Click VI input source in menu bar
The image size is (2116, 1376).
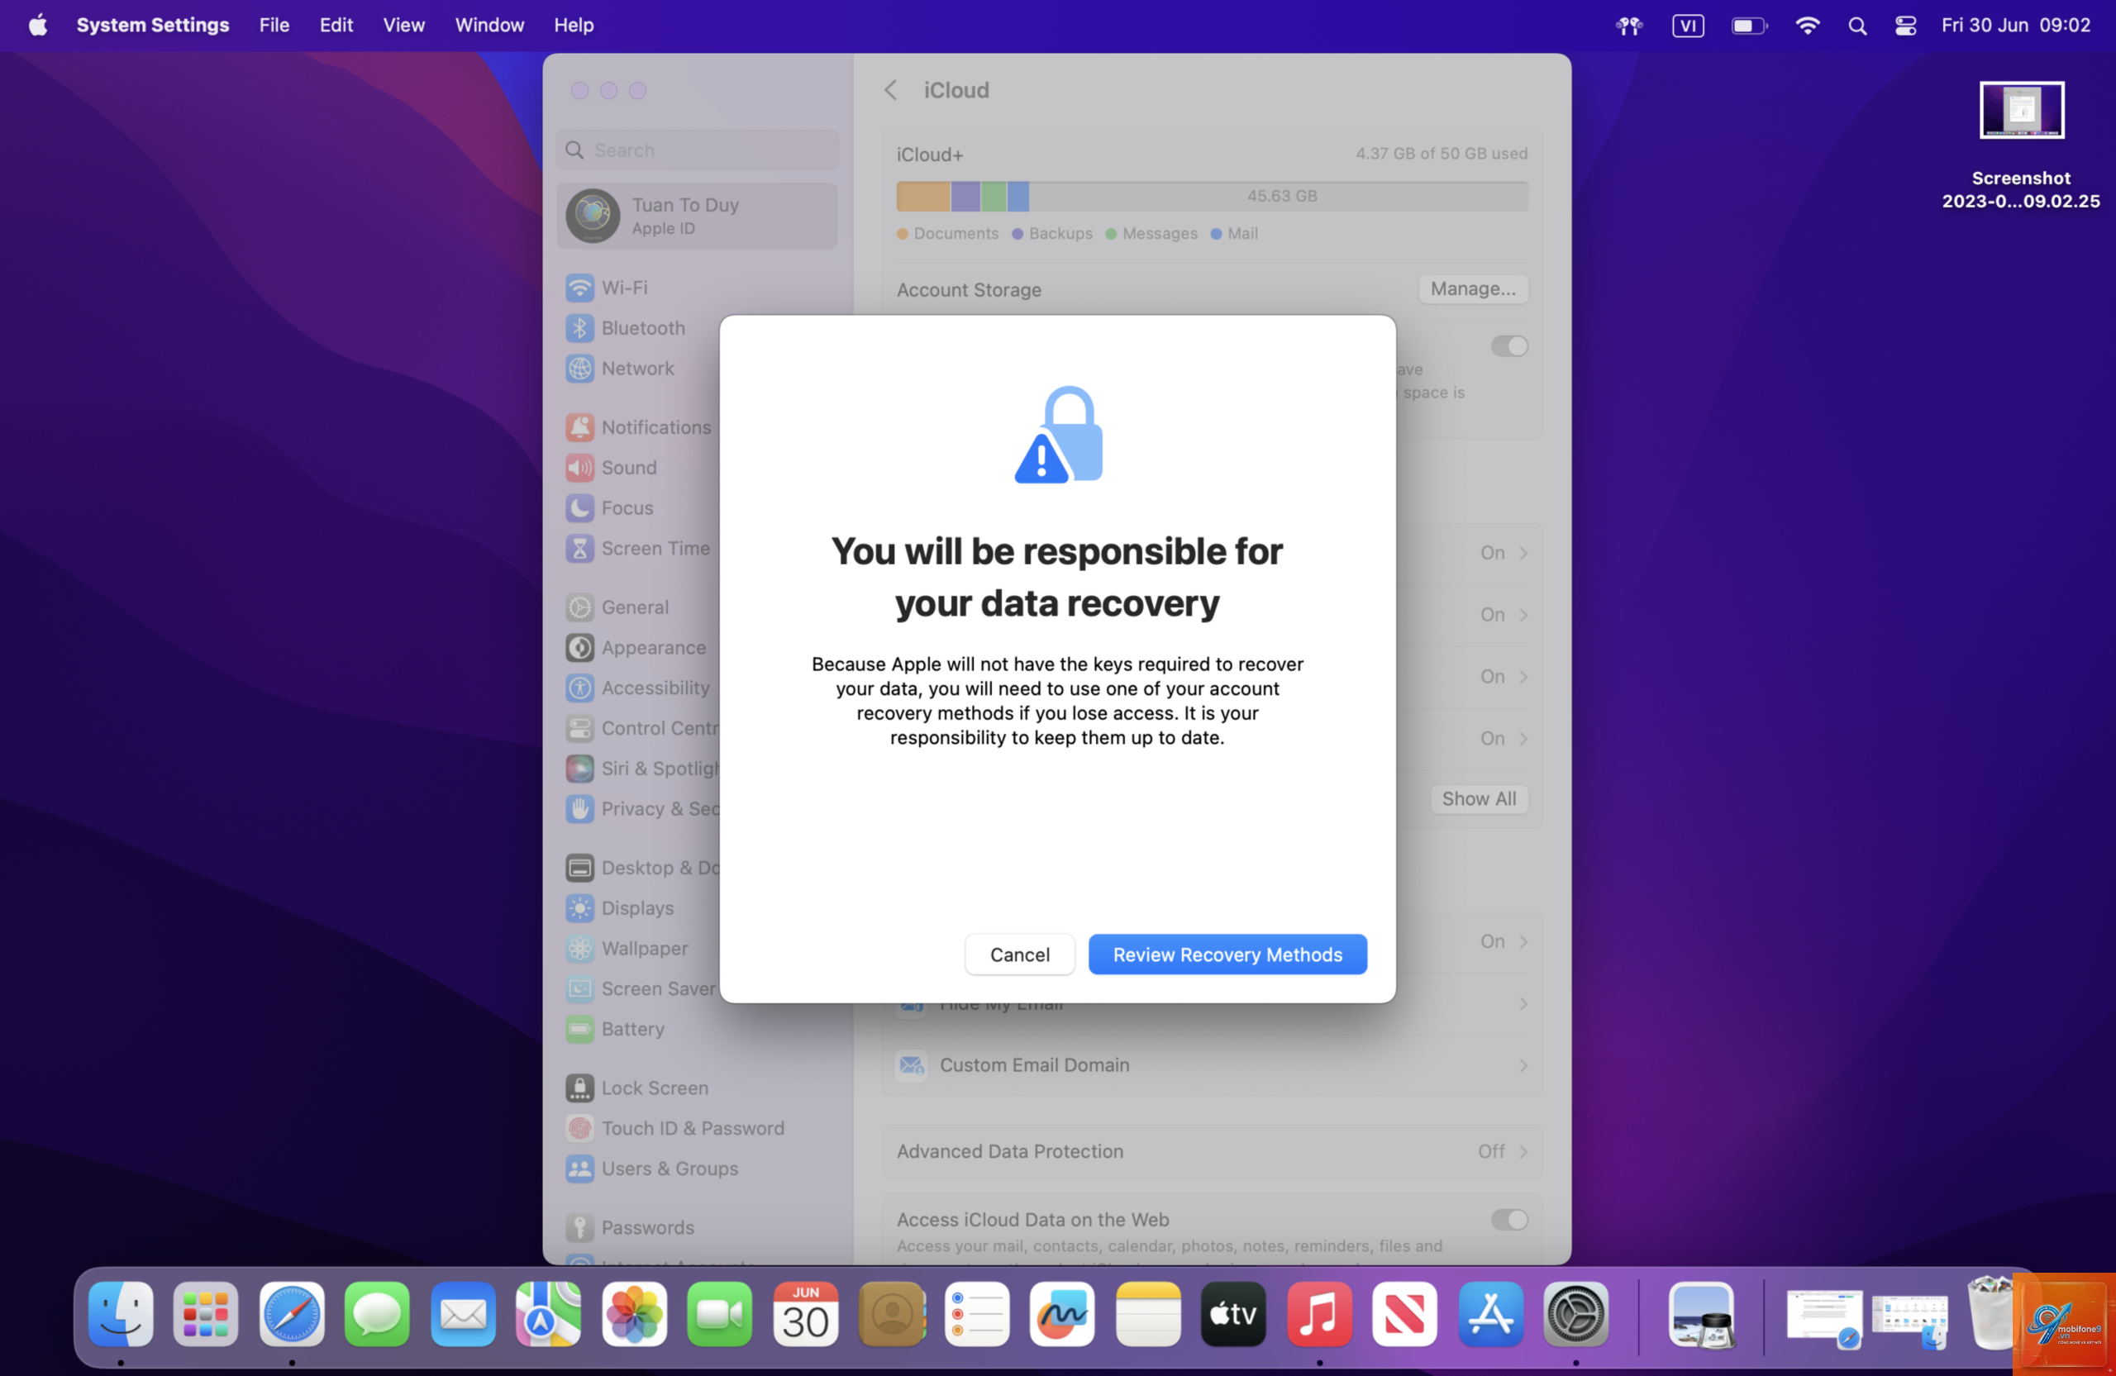pyautogui.click(x=1688, y=26)
